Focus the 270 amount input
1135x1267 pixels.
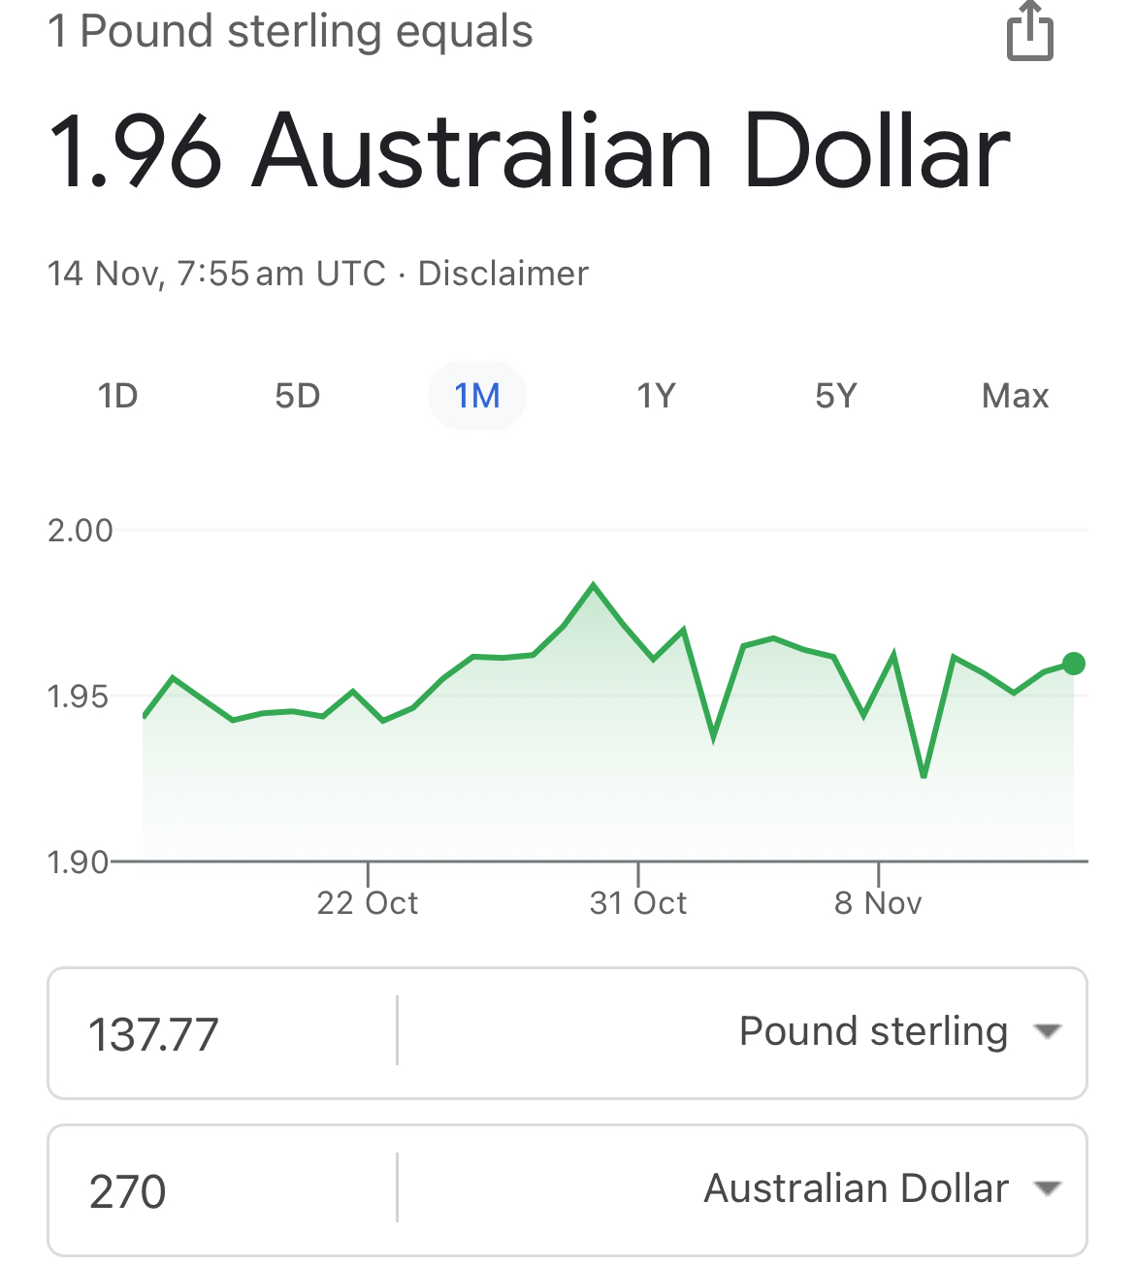tap(223, 1191)
